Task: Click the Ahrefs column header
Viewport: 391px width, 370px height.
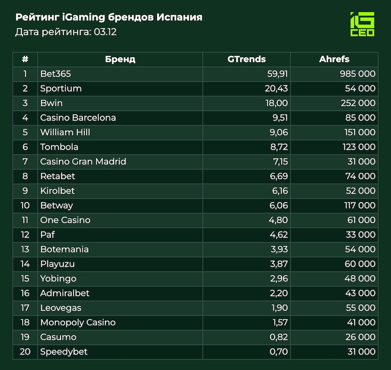Action: point(334,59)
